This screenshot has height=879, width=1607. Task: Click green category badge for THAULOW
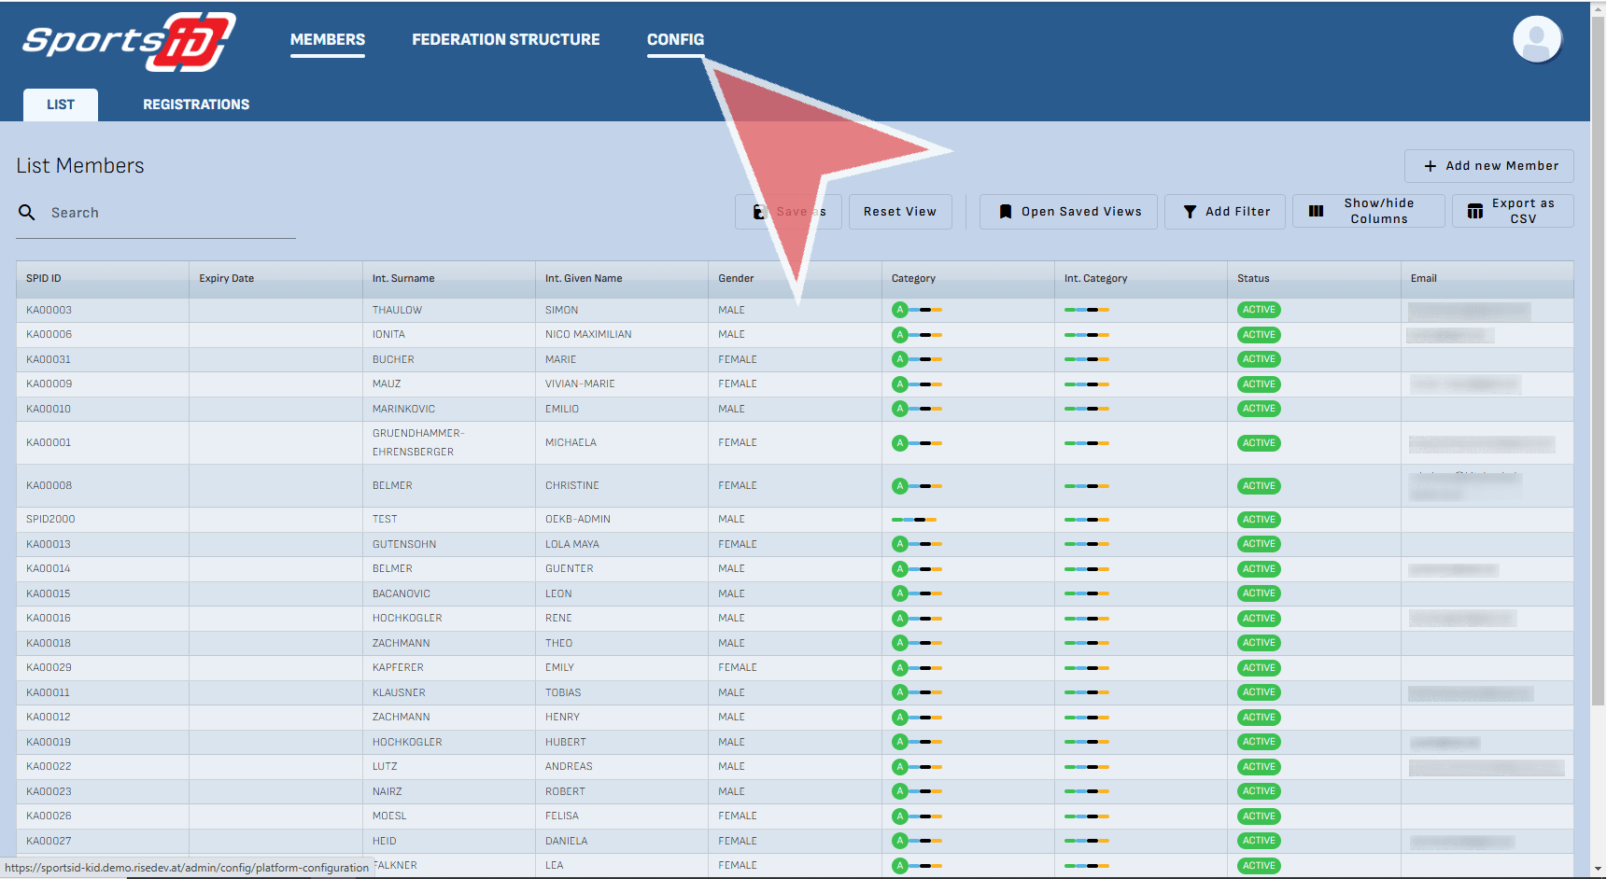pyautogui.click(x=899, y=310)
